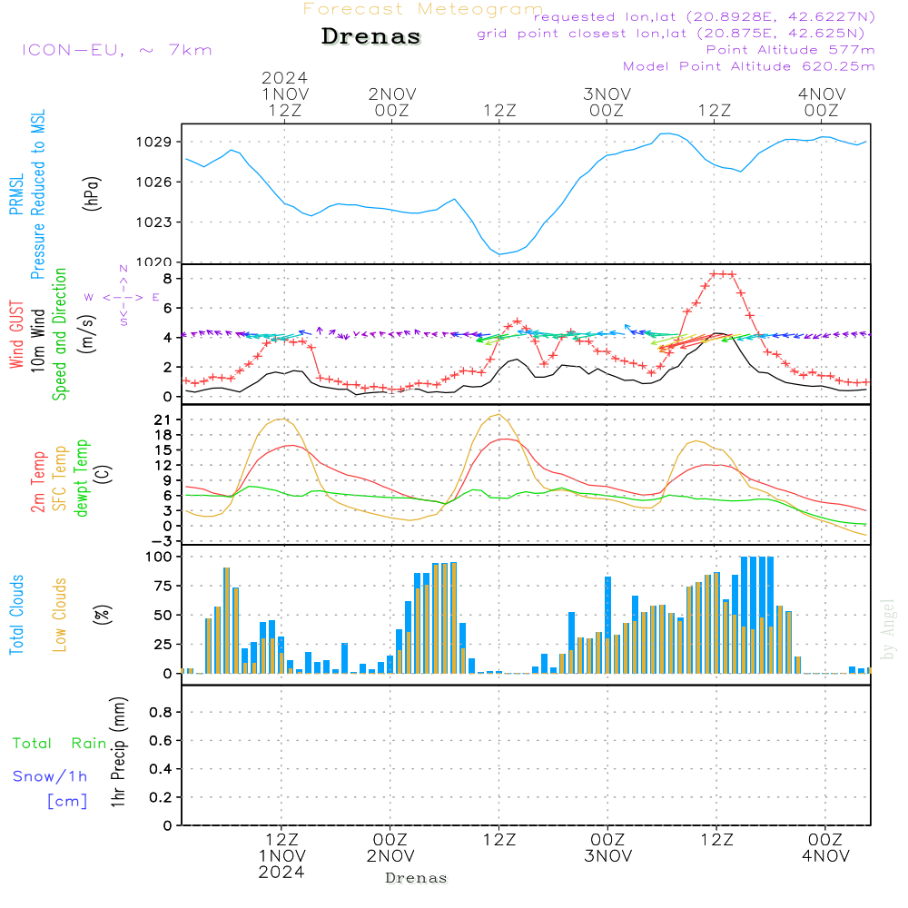Click the PRMSL axis label

click(x=16, y=194)
